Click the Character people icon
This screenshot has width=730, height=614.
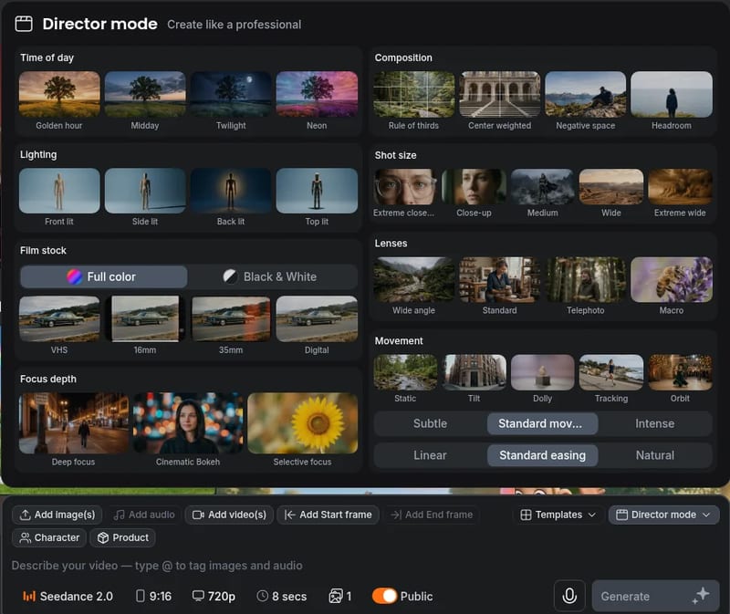click(x=26, y=537)
